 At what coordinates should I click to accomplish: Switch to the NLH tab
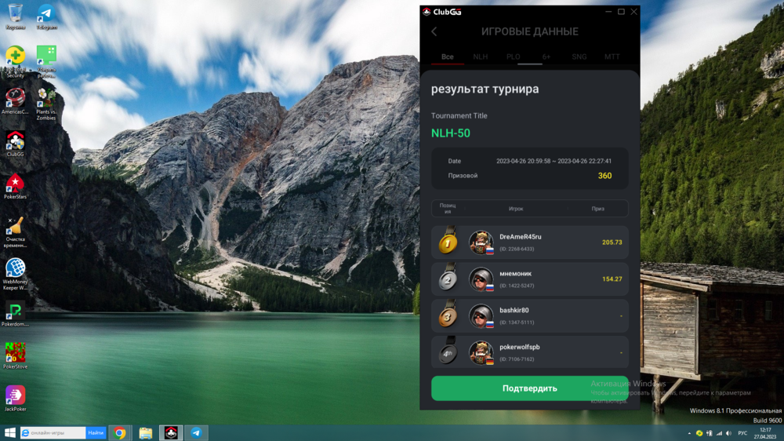coord(480,56)
